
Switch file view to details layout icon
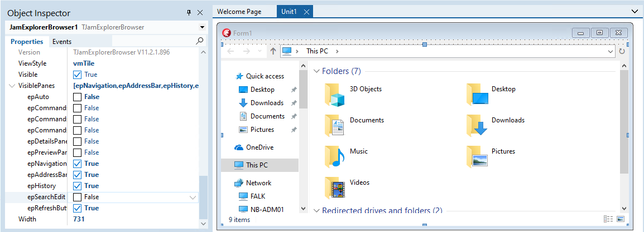(x=608, y=219)
